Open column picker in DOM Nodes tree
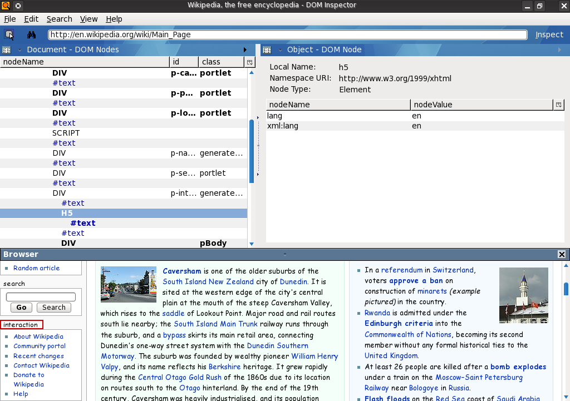The height and width of the screenshot is (401, 570). (x=250, y=62)
